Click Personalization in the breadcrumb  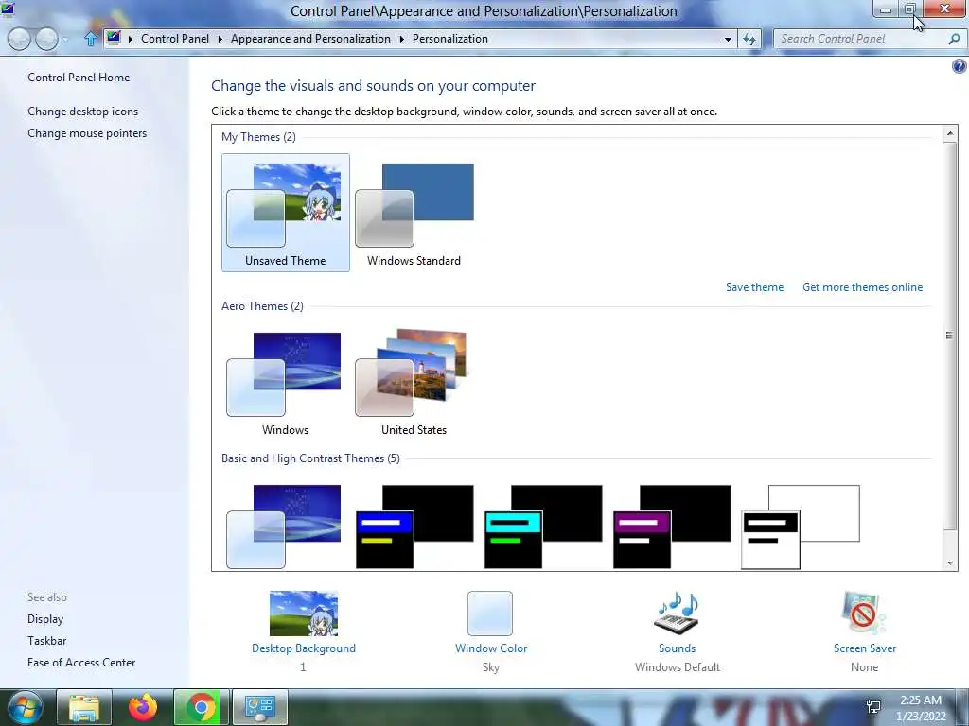coord(449,38)
